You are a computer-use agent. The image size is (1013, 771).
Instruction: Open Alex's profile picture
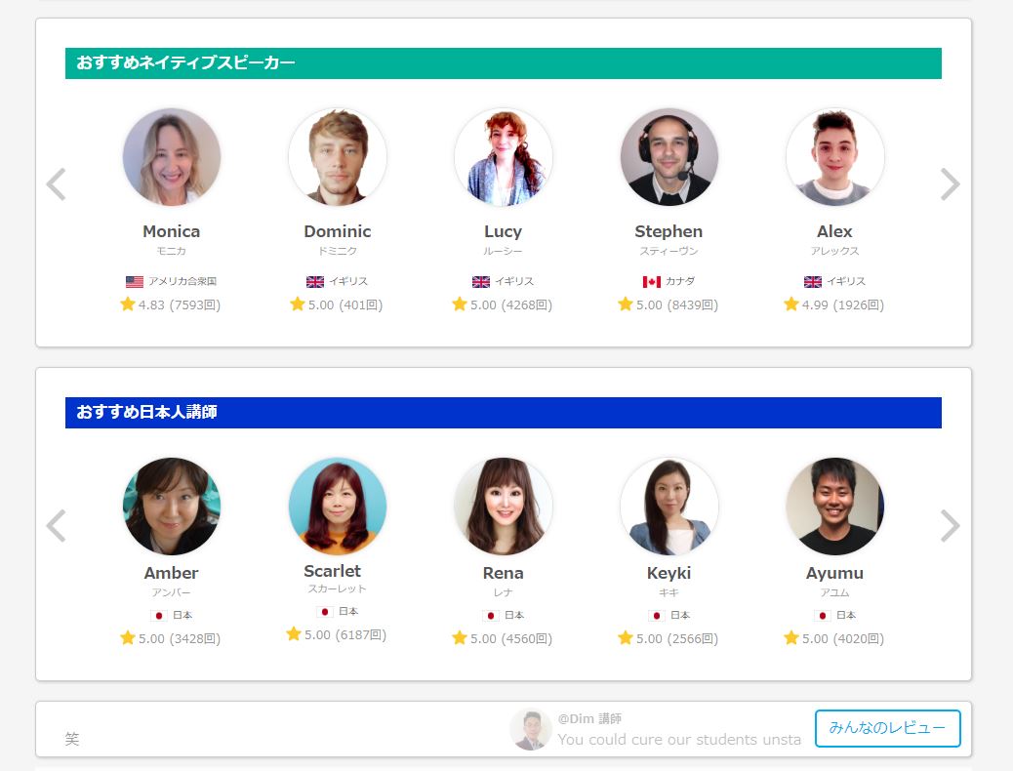pyautogui.click(x=835, y=157)
